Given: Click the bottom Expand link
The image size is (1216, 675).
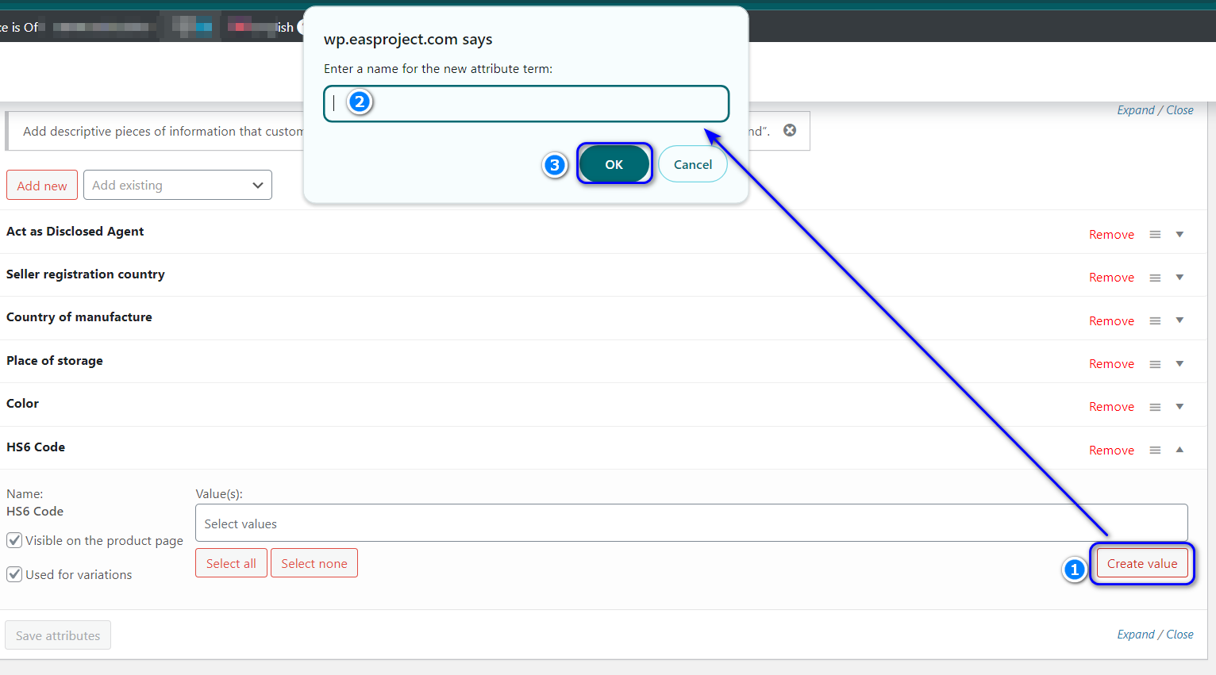Looking at the screenshot, I should tap(1135, 635).
